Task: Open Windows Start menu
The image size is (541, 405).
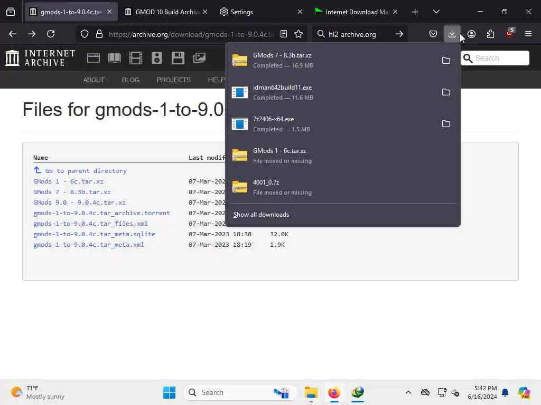Action: coord(169,392)
